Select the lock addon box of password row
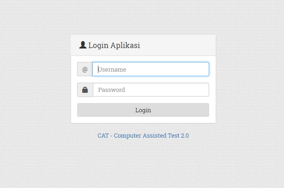The width and height of the screenshot is (284, 188). 85,90
